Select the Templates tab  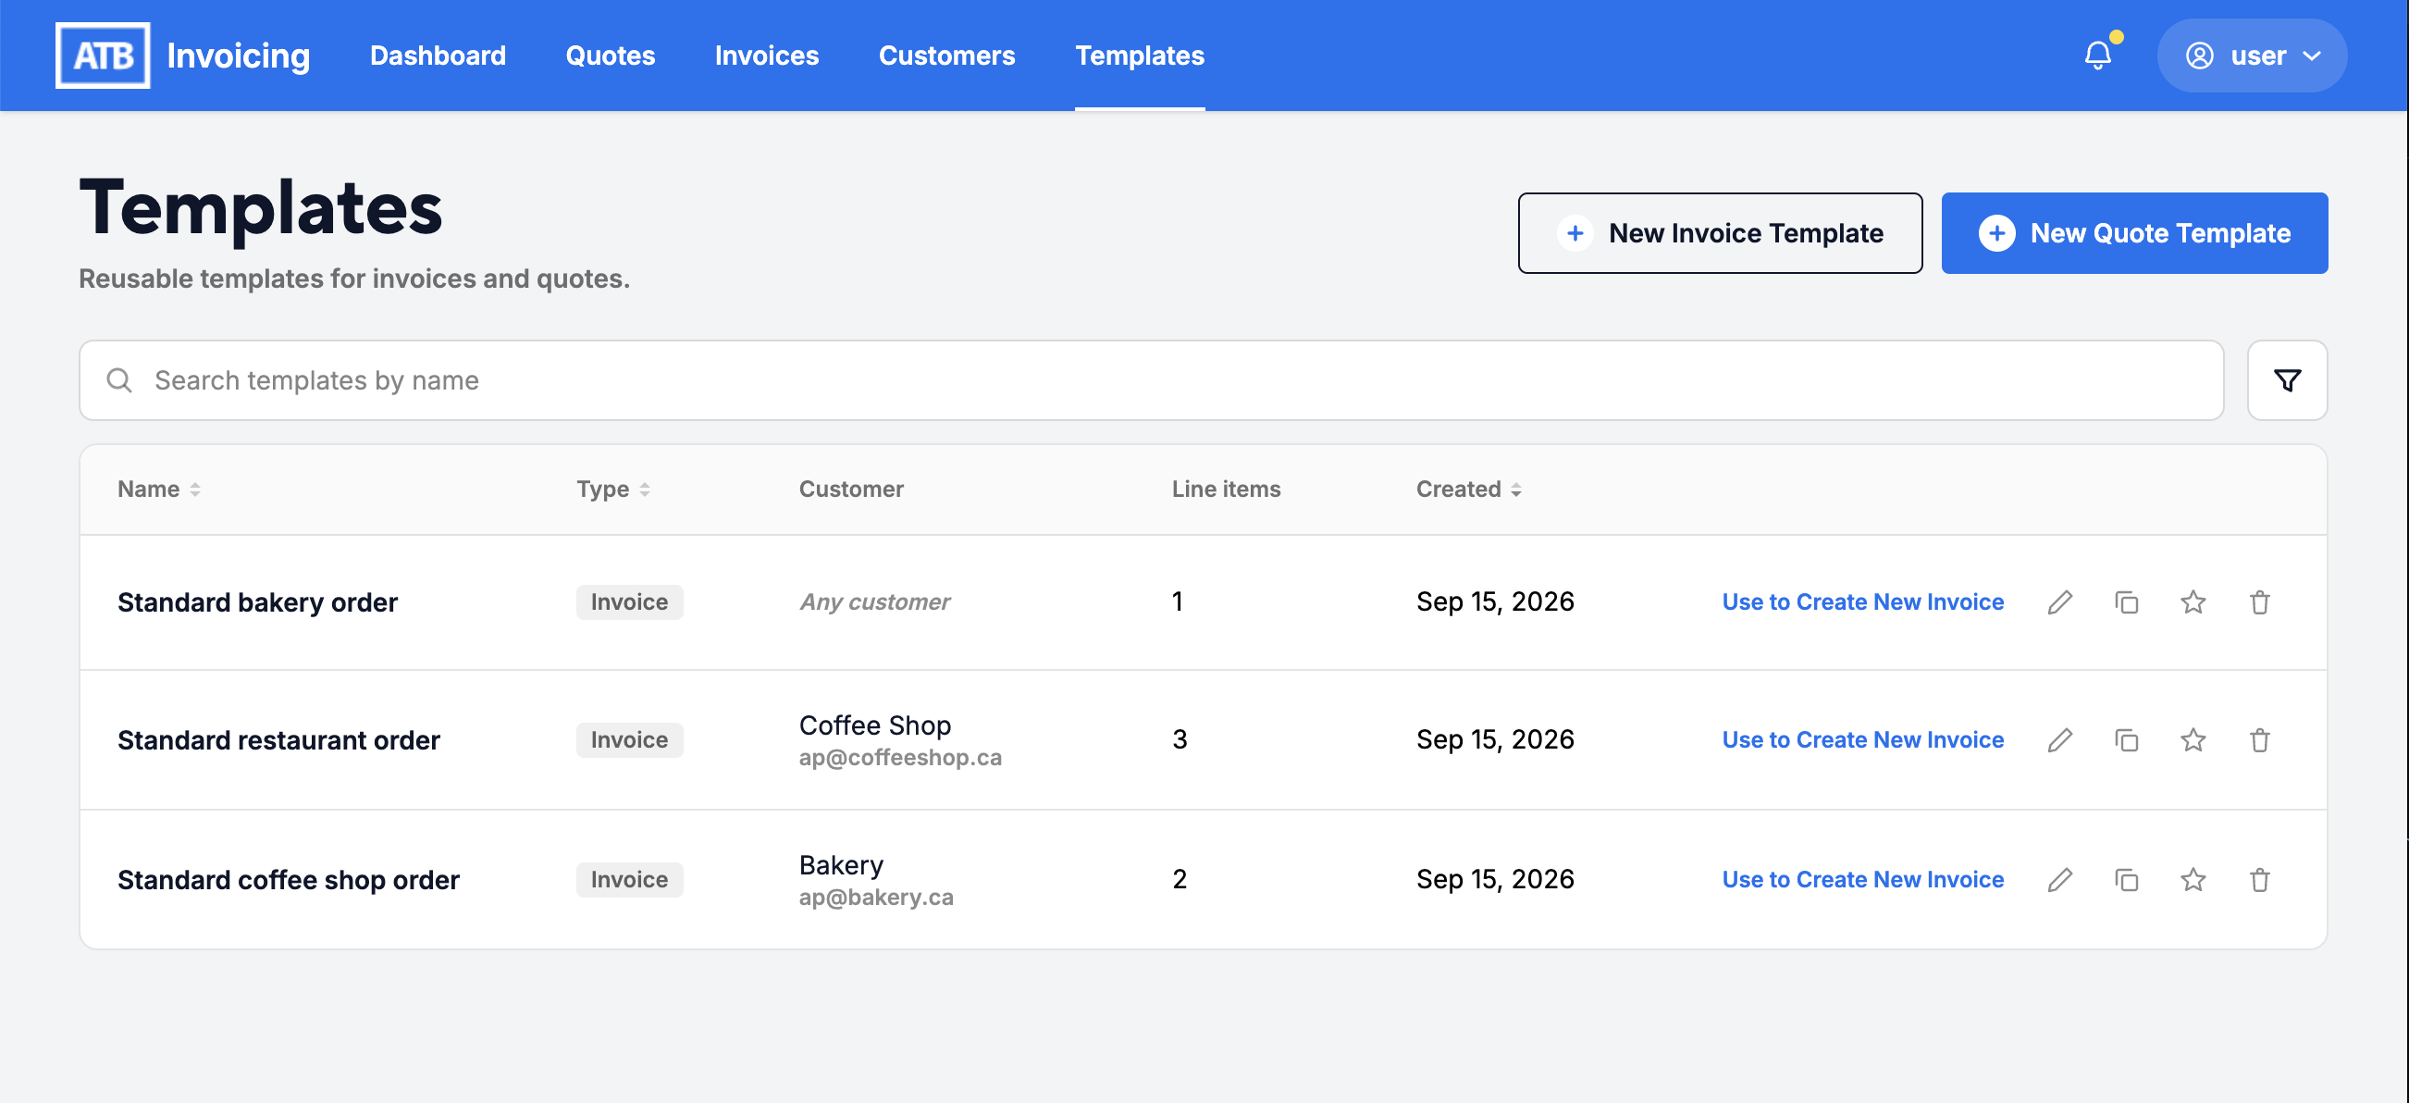(1139, 56)
